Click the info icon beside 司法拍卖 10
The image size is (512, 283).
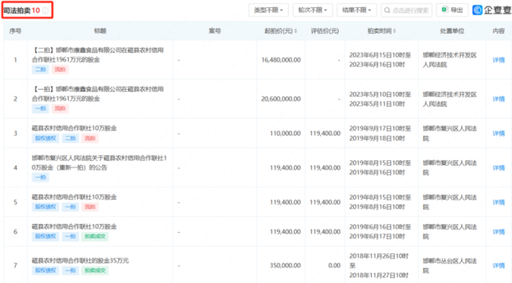pos(46,11)
